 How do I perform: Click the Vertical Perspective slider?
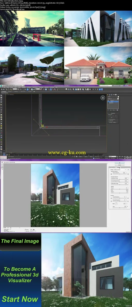120,198
